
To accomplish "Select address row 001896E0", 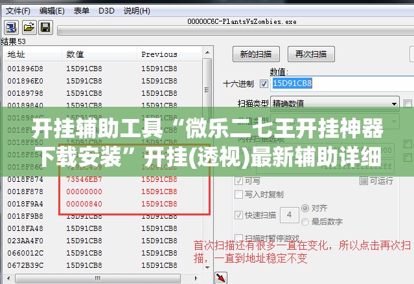I will coord(102,81).
